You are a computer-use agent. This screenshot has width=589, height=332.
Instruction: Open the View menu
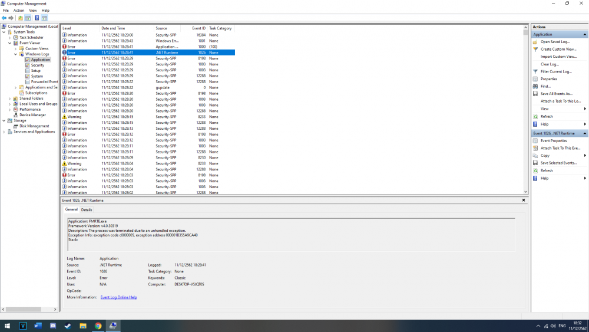(33, 11)
